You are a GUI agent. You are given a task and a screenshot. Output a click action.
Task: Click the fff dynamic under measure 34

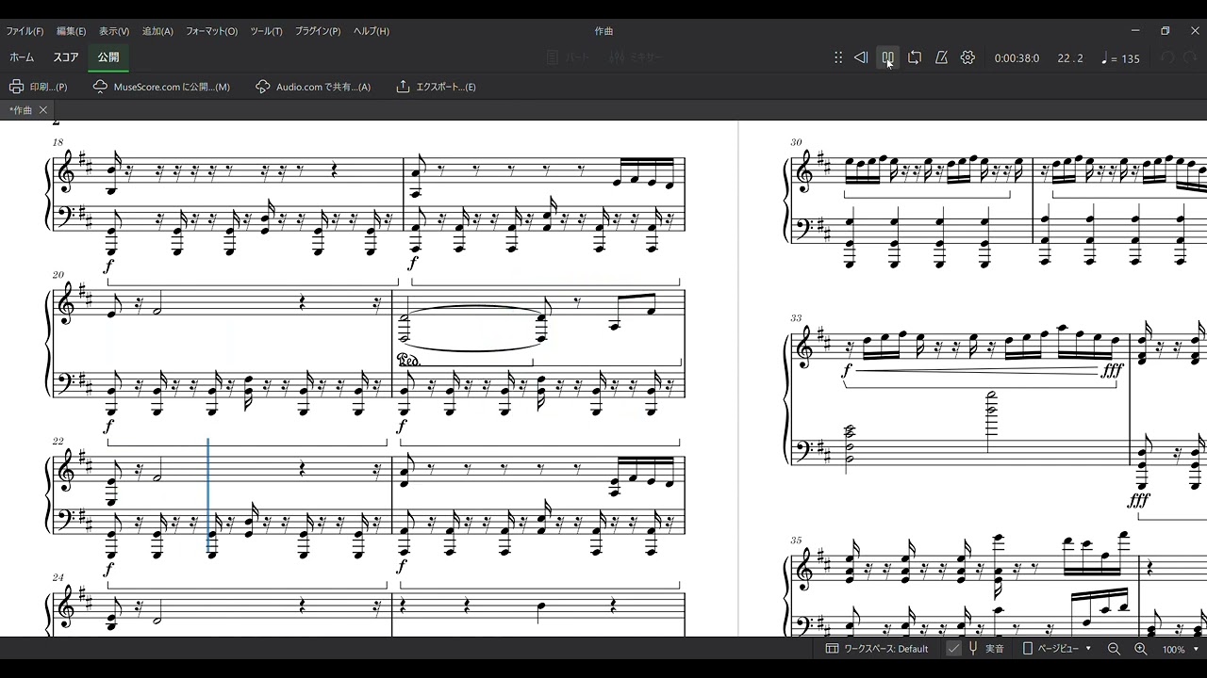click(x=1138, y=500)
